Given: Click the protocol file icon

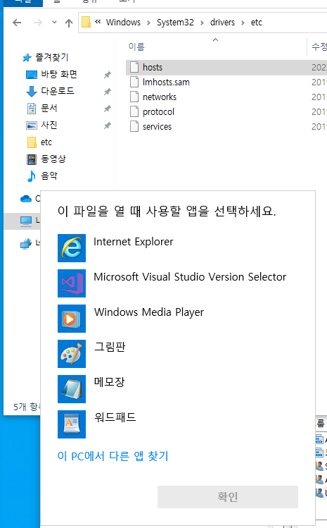Looking at the screenshot, I should (x=134, y=111).
